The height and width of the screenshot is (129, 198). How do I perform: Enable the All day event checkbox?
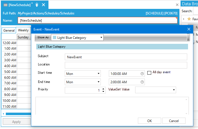[x=149, y=73]
